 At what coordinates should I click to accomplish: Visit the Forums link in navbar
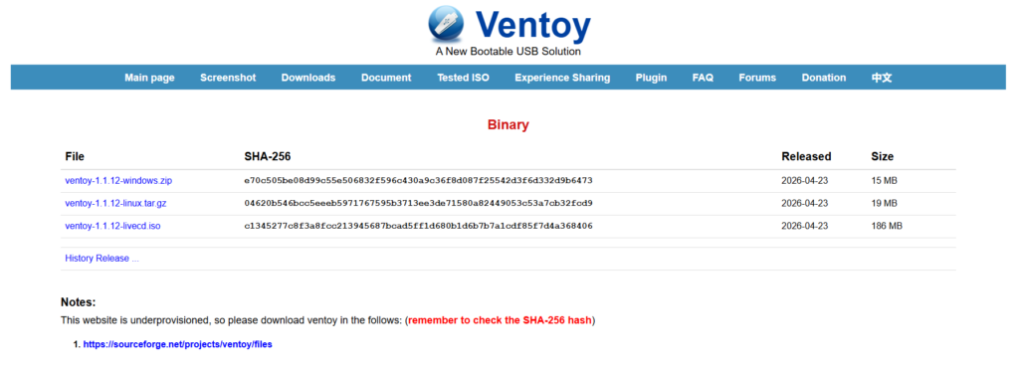coord(757,78)
